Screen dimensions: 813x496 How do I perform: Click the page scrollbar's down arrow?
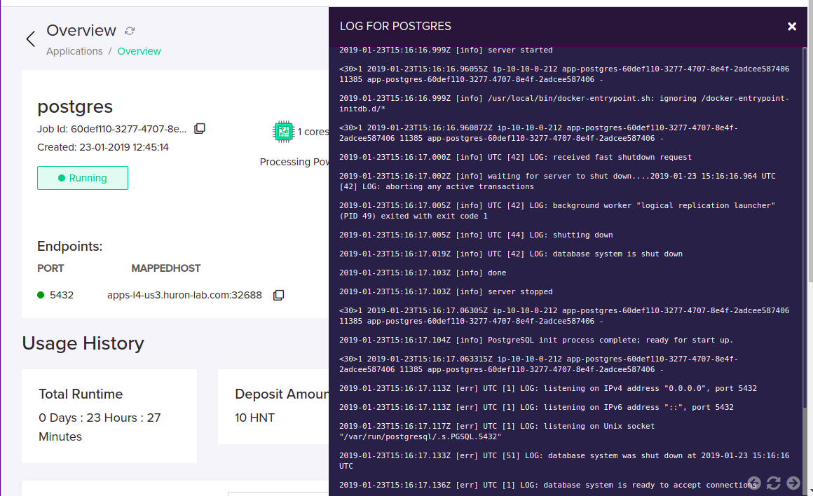[810, 491]
